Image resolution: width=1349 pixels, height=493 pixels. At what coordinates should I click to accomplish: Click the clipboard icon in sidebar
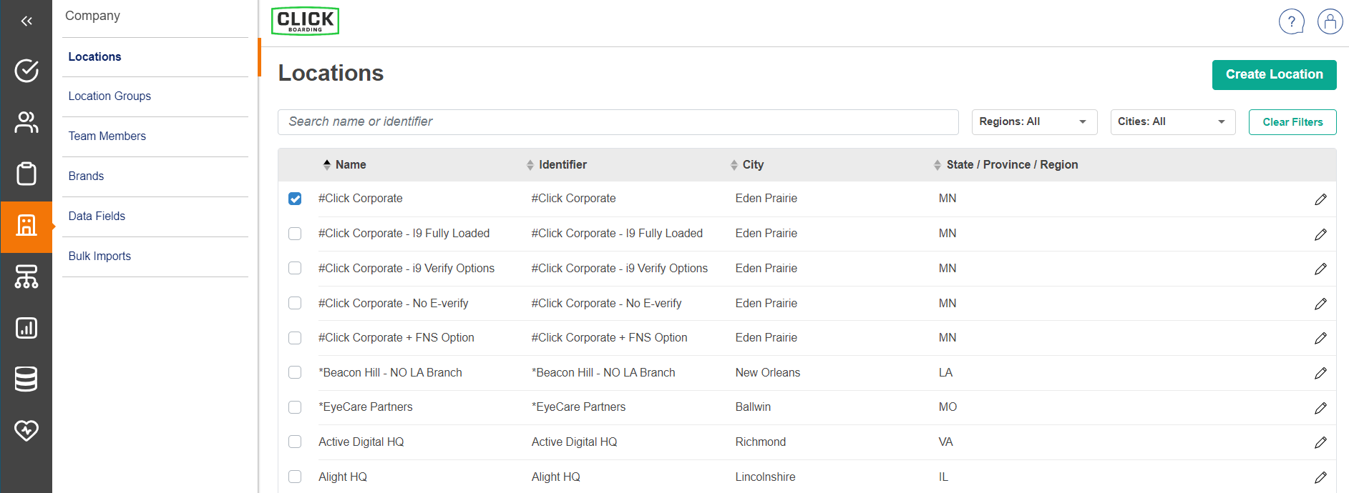(26, 174)
